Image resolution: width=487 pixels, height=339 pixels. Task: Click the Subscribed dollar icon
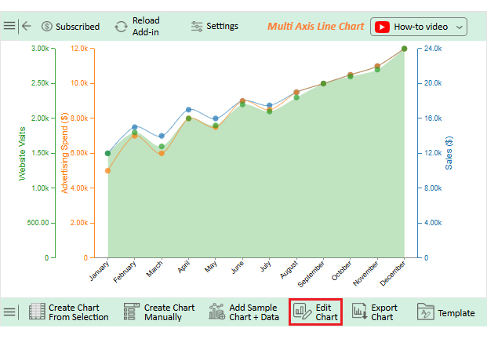point(47,27)
